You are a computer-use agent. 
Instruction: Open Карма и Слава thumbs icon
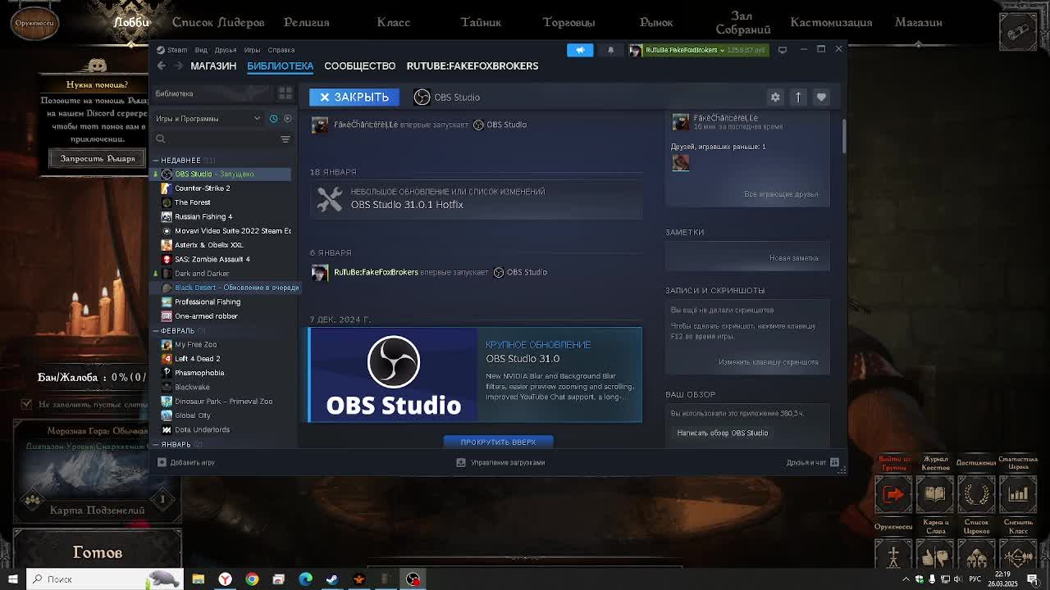pos(934,555)
